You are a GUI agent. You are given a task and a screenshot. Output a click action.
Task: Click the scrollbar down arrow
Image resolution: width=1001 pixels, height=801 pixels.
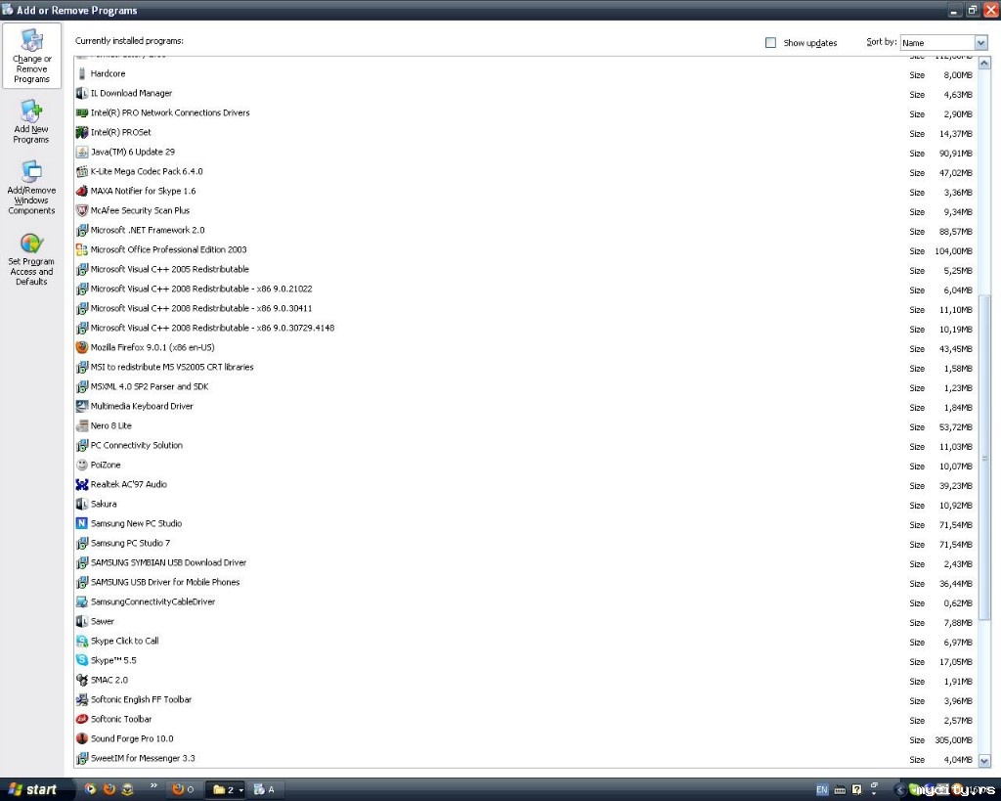coord(984,760)
